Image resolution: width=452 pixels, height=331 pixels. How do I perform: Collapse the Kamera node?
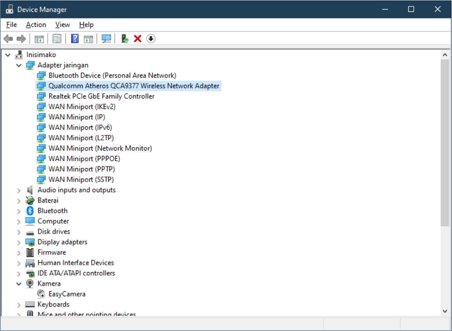[19, 284]
